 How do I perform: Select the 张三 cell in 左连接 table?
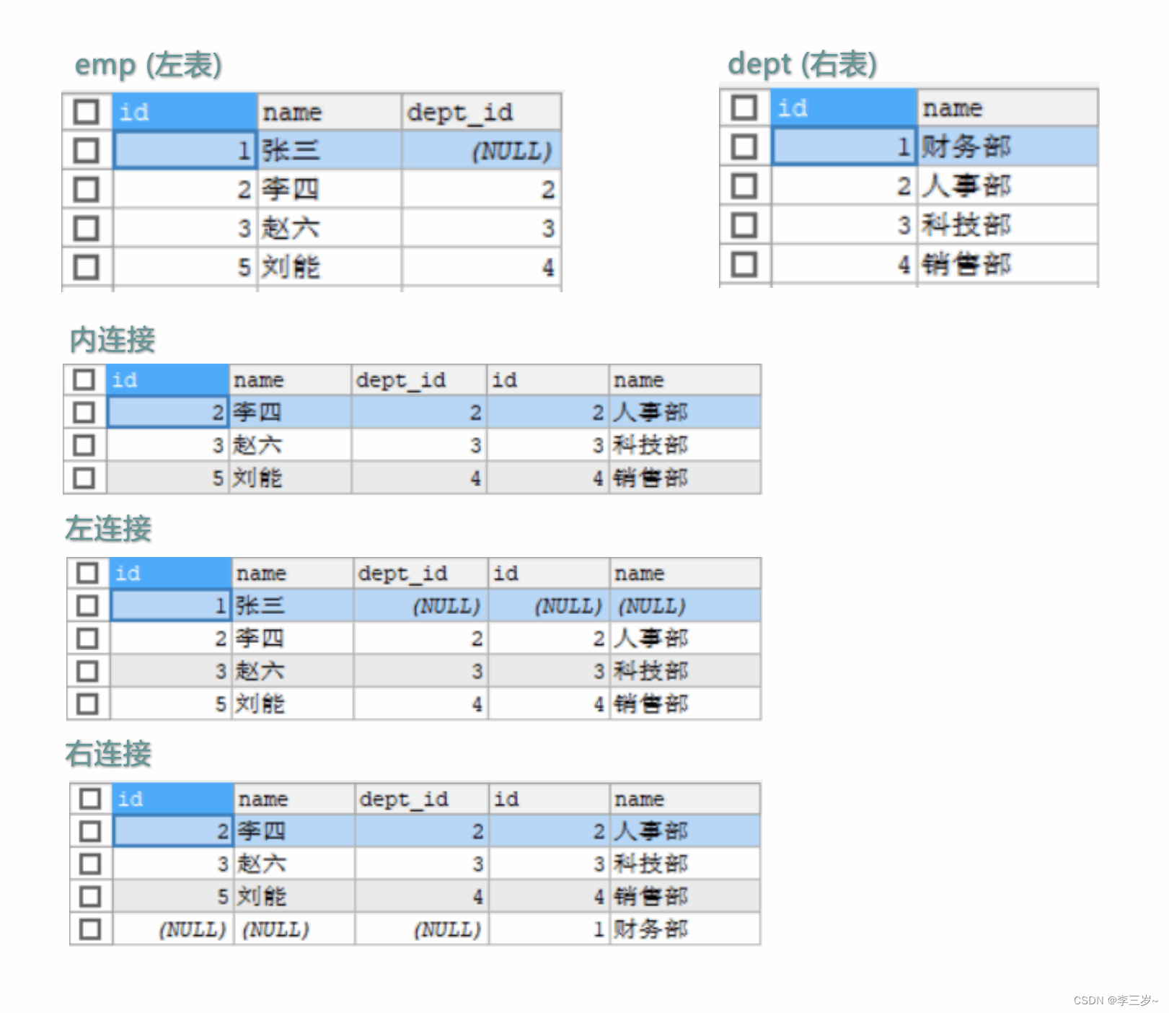tap(292, 605)
